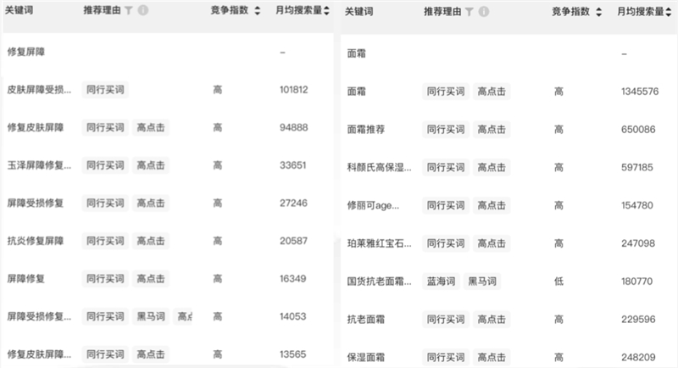This screenshot has width=678, height=368.
Task: Select the 关键词 column header in the right table
Action: (358, 12)
